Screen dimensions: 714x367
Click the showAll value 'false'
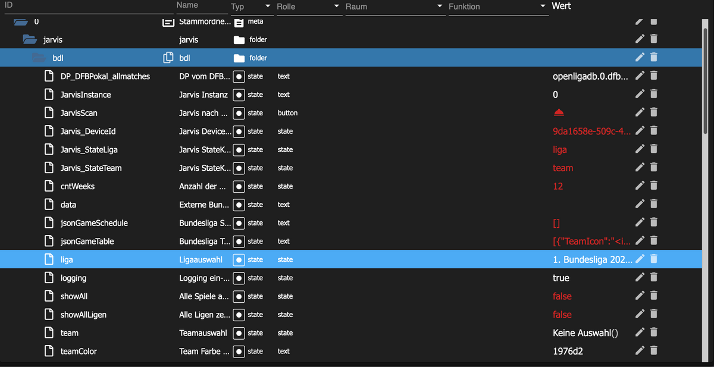point(562,296)
